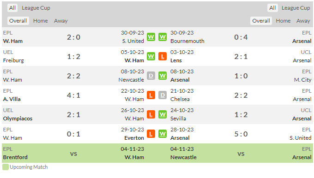Select the left All filter tab
The height and width of the screenshot is (178, 314).
pyautogui.click(x=12, y=8)
